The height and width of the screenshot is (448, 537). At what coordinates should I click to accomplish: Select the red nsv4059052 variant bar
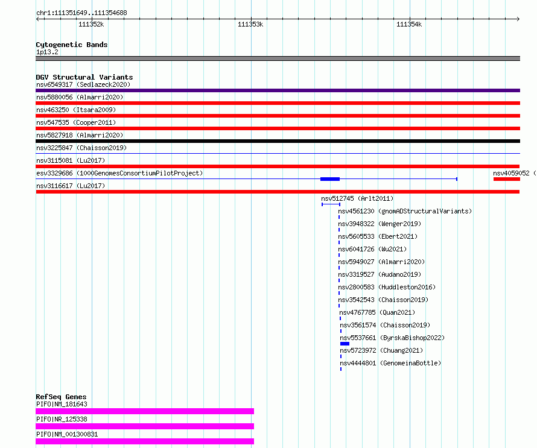click(x=507, y=179)
